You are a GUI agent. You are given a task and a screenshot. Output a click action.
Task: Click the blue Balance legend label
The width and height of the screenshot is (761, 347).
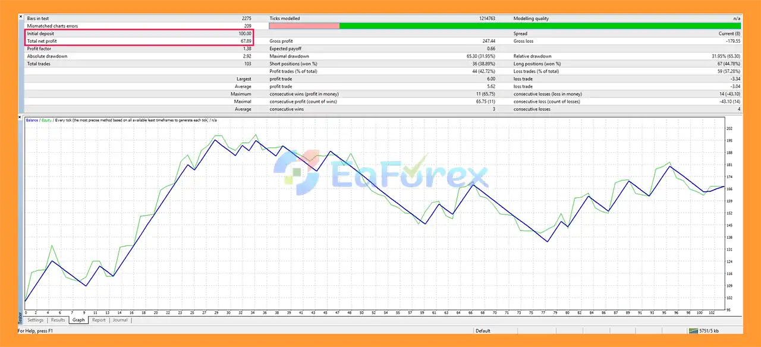pyautogui.click(x=32, y=120)
